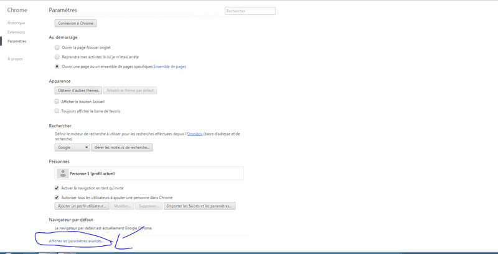This screenshot has width=498, height=254.
Task: Uncheck 'Activer la navigation en tant qu'invité'
Action: (57, 188)
